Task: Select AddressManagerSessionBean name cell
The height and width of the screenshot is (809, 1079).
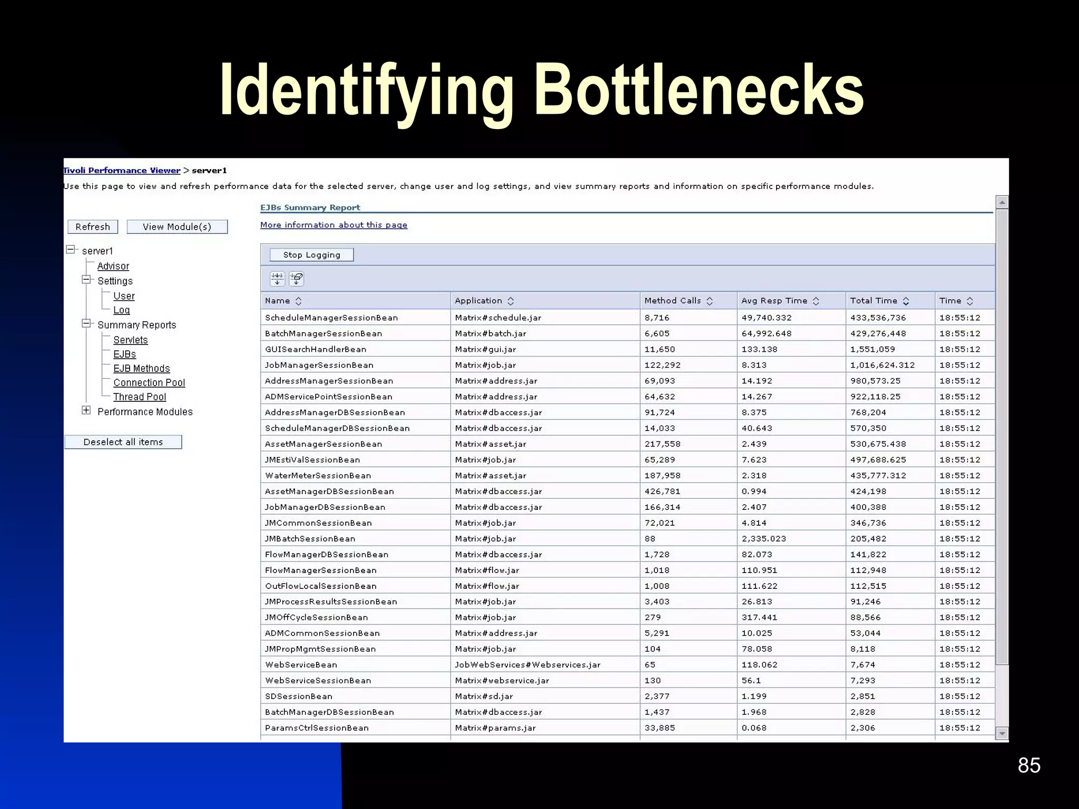Action: coord(356,381)
